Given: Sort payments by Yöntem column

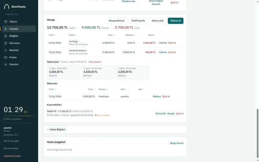Looking at the screenshot, I should [103, 89].
